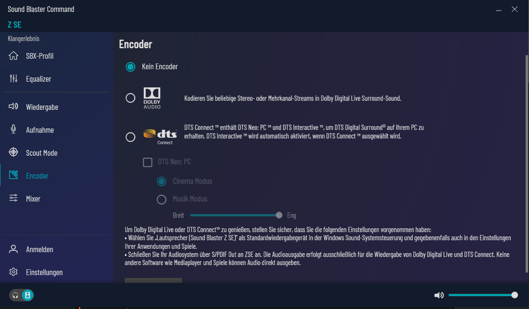Screen dimensions: 529x309
Task: Mute via the volume speaker icon
Action: coord(439,295)
